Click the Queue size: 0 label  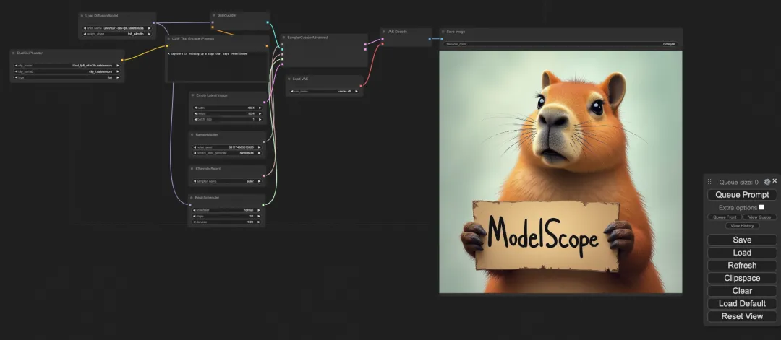tap(738, 183)
